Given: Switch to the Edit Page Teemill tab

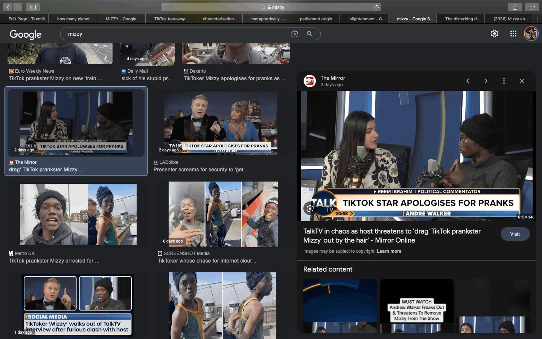Looking at the screenshot, I should pyautogui.click(x=26, y=19).
